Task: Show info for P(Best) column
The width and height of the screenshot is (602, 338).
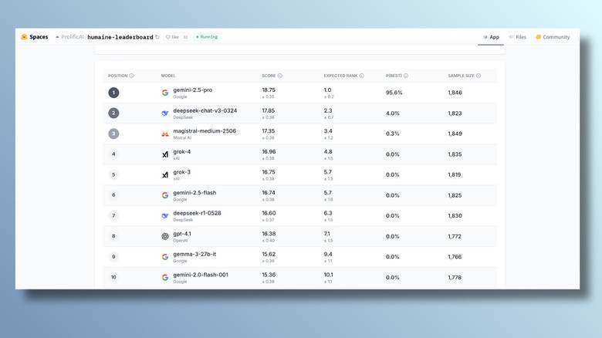Action: [406, 76]
